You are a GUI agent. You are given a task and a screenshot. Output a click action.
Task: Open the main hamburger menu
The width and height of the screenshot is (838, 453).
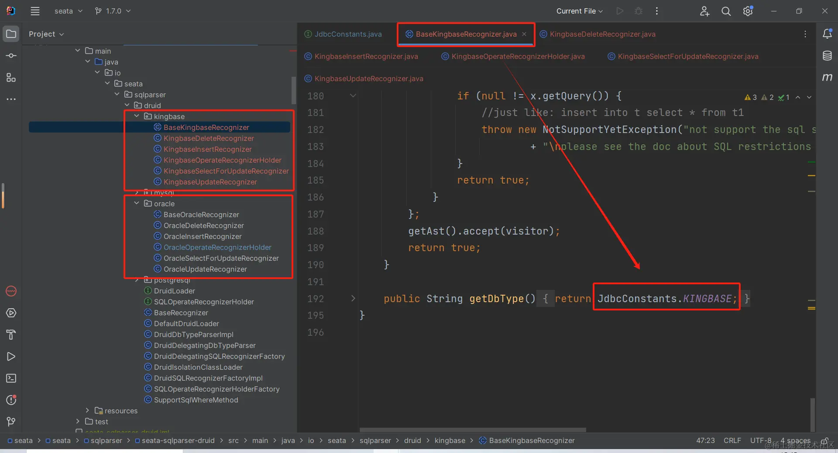[x=35, y=11]
